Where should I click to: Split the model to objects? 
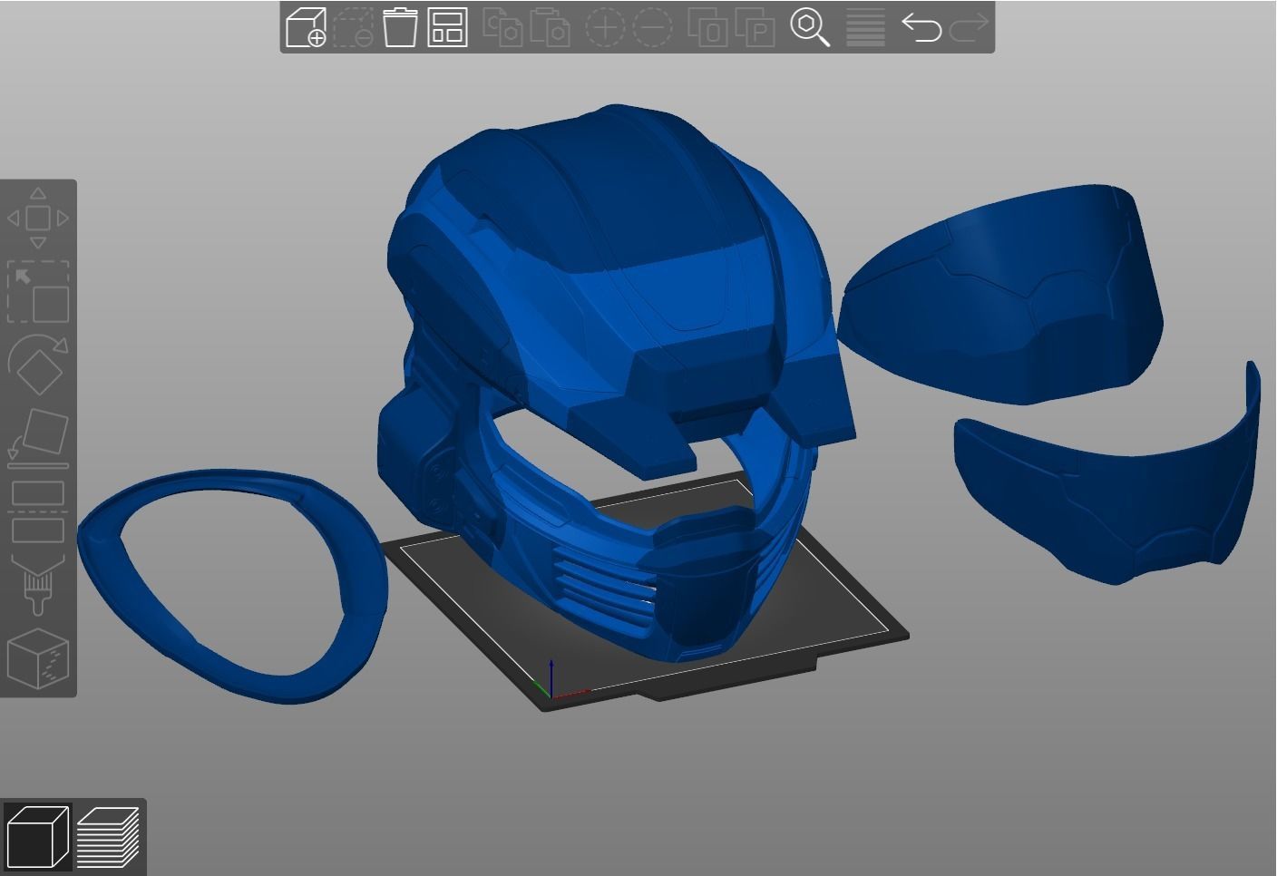click(707, 27)
